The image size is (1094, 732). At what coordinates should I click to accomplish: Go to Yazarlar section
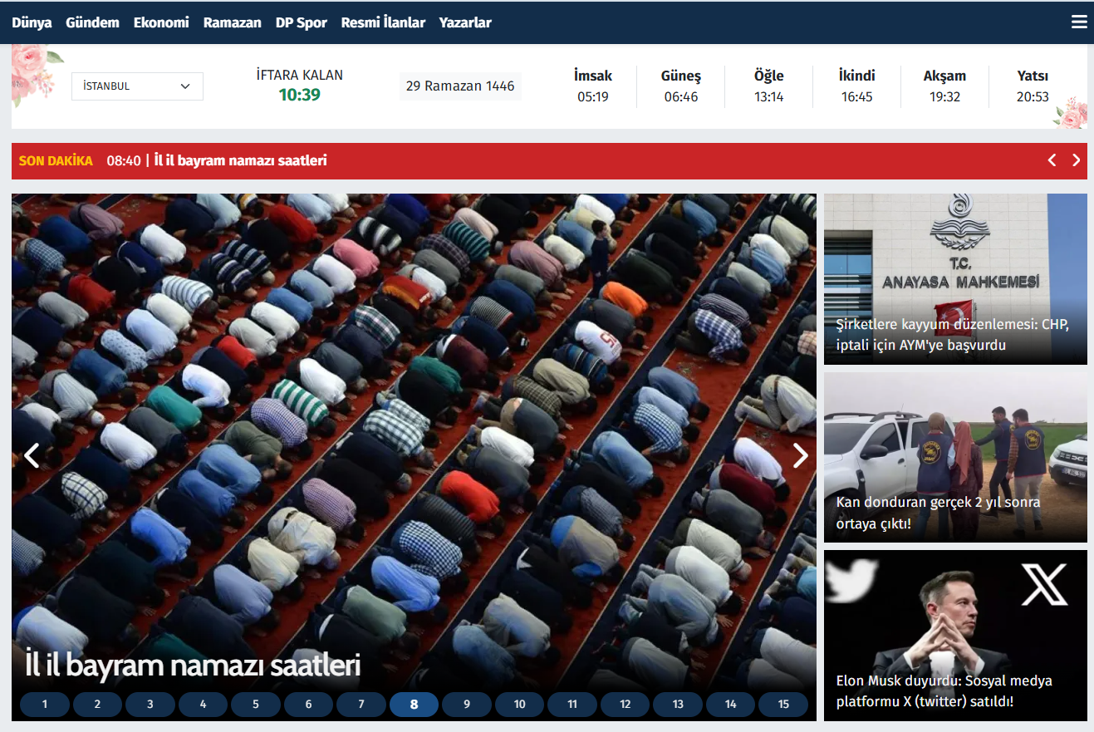coord(465,22)
